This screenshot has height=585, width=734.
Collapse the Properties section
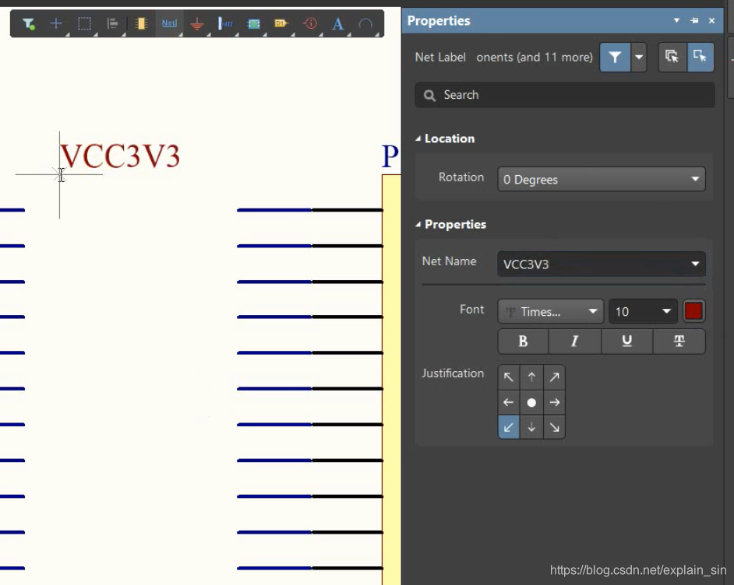tap(418, 224)
